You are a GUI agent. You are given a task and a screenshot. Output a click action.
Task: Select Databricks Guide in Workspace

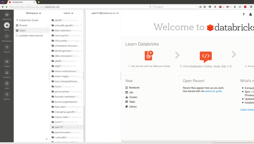(x=31, y=20)
